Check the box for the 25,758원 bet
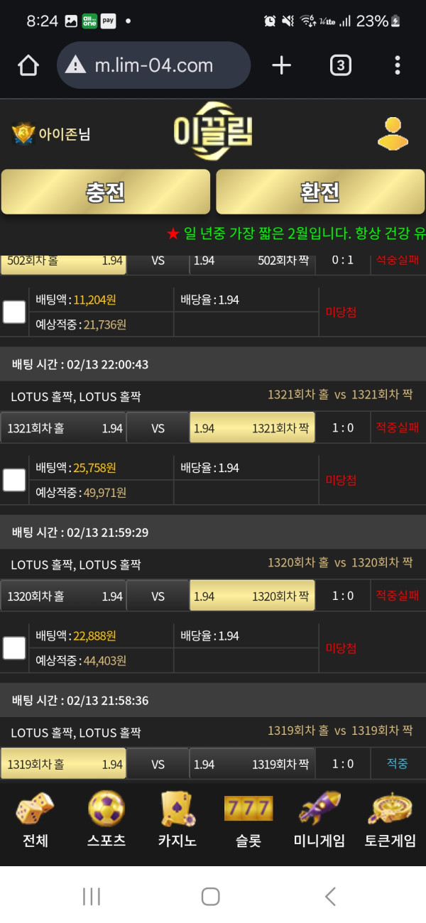Viewport: 426px width, 923px height. [14, 480]
